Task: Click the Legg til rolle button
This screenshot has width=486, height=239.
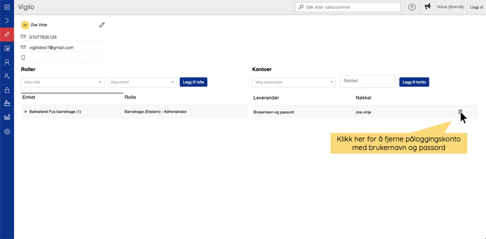Action: coord(193,82)
